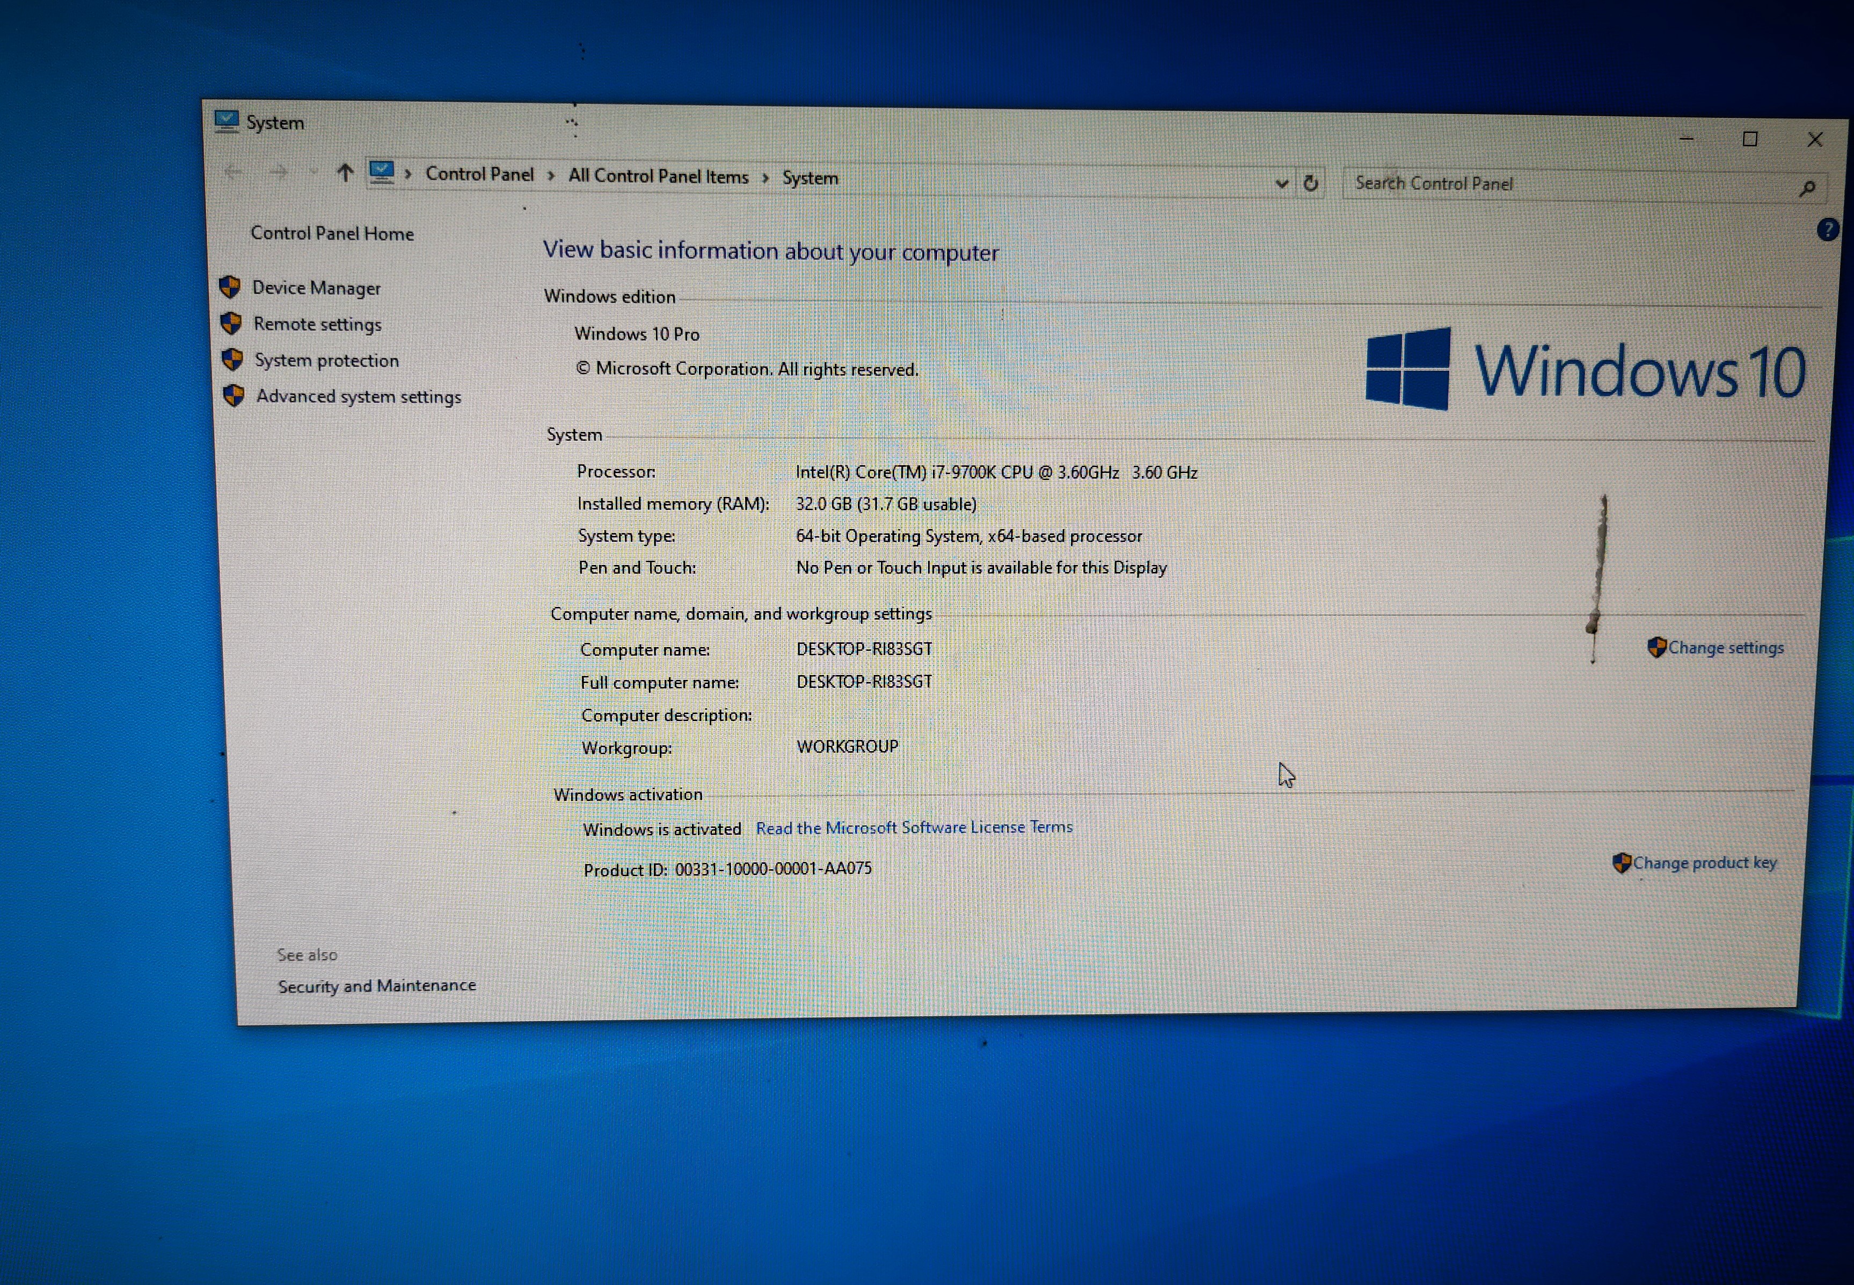
Task: Click the search magnifier icon
Action: (1806, 188)
